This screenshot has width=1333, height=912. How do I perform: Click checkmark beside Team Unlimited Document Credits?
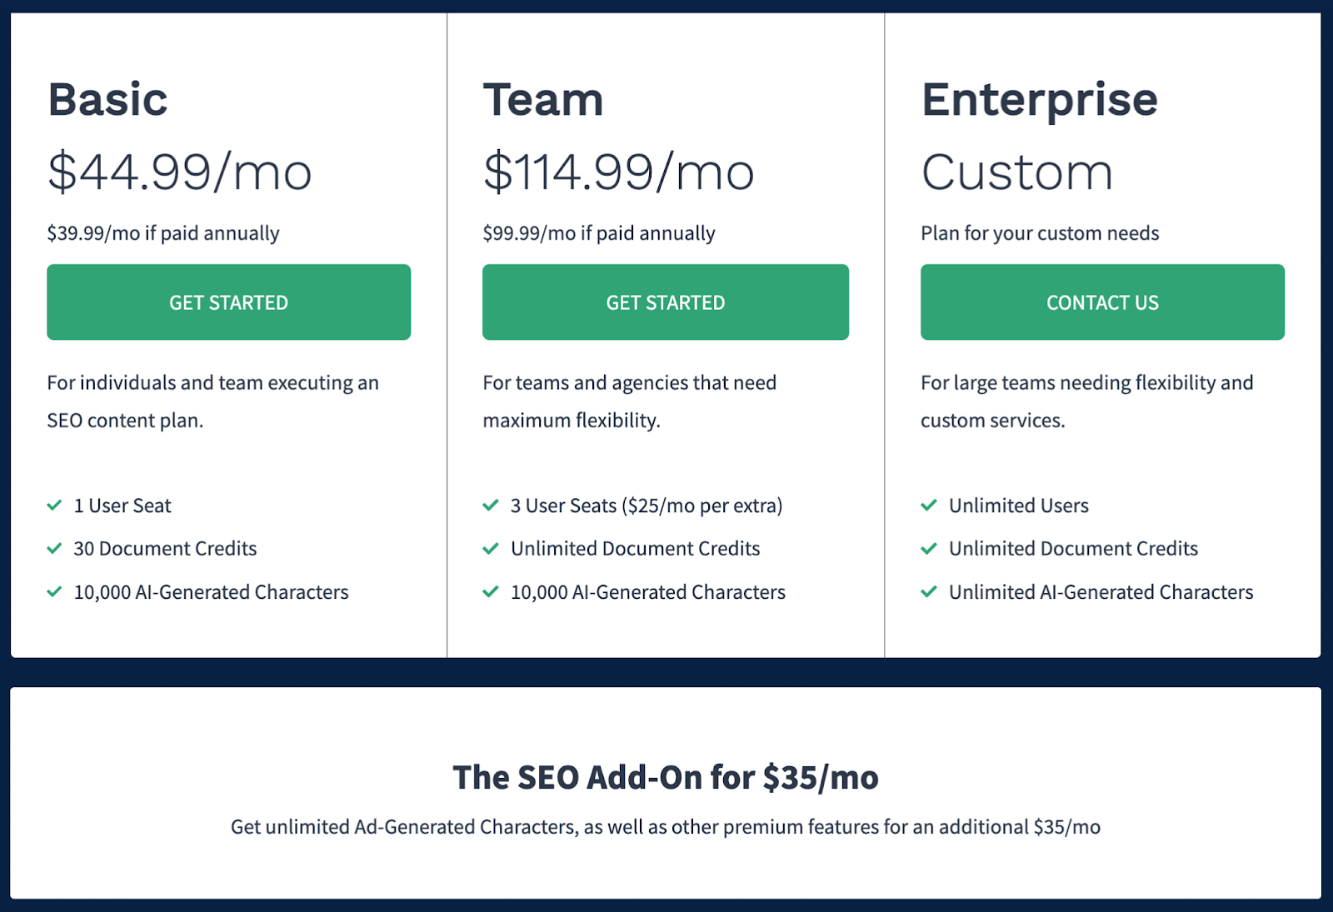click(491, 548)
